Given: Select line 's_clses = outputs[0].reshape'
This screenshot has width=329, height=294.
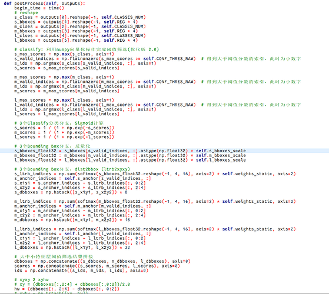Looking at the screenshot, I should click(x=80, y=17).
